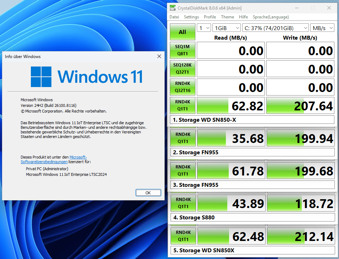The height and width of the screenshot is (259, 339).
Task: Click the '3. Storage FN955' comment field
Action: pos(252,185)
